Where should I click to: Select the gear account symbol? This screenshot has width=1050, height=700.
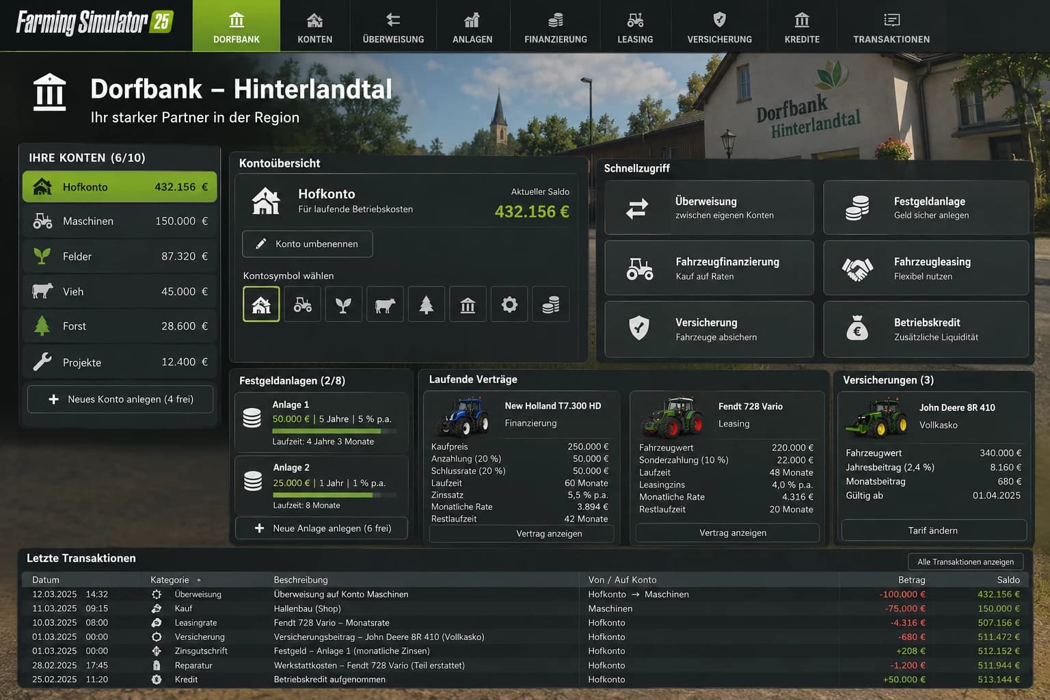click(509, 304)
